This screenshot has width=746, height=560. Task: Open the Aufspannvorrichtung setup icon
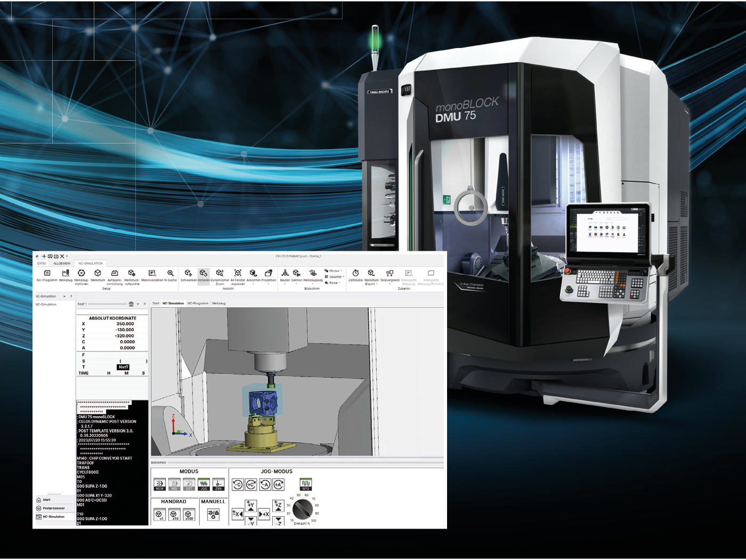tap(115, 274)
